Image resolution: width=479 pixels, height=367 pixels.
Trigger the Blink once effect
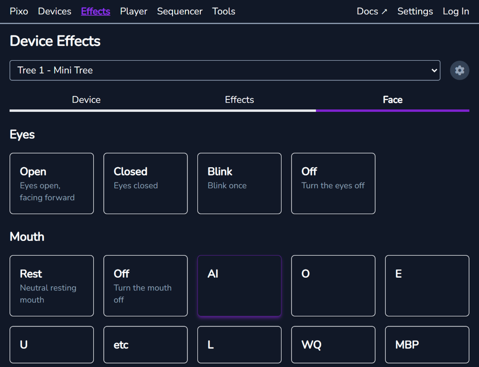pos(239,183)
